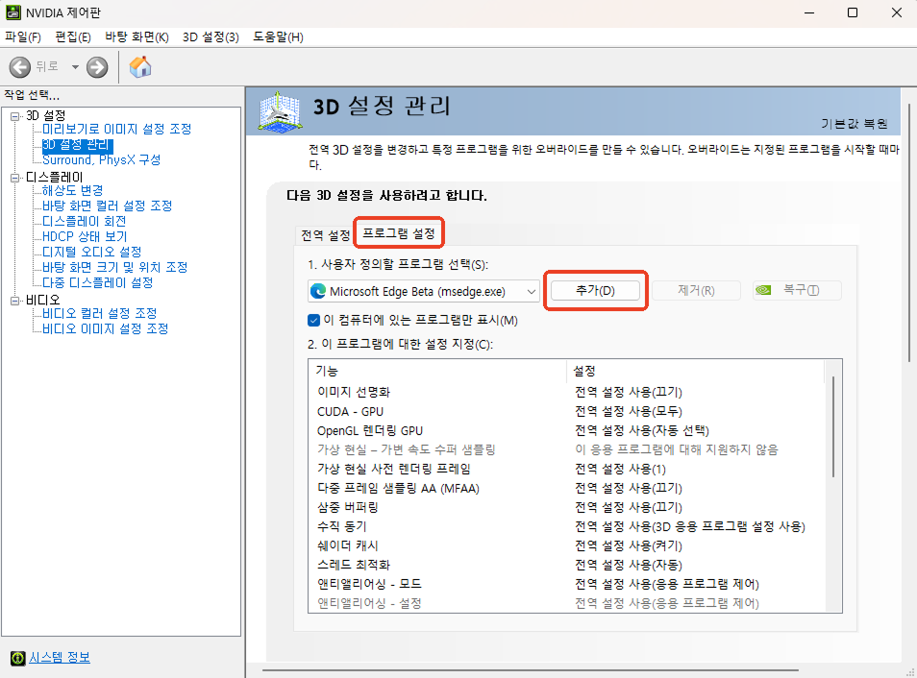Go to the Home icon
The height and width of the screenshot is (678, 917).
point(140,67)
